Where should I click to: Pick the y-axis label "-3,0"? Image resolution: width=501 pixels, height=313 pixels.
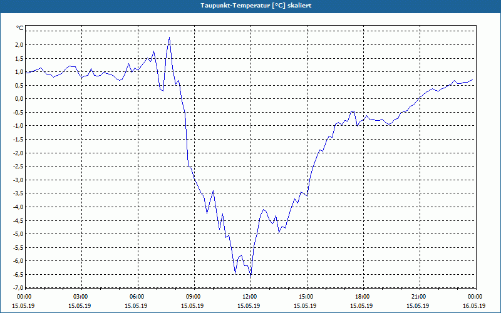pyautogui.click(x=18, y=180)
